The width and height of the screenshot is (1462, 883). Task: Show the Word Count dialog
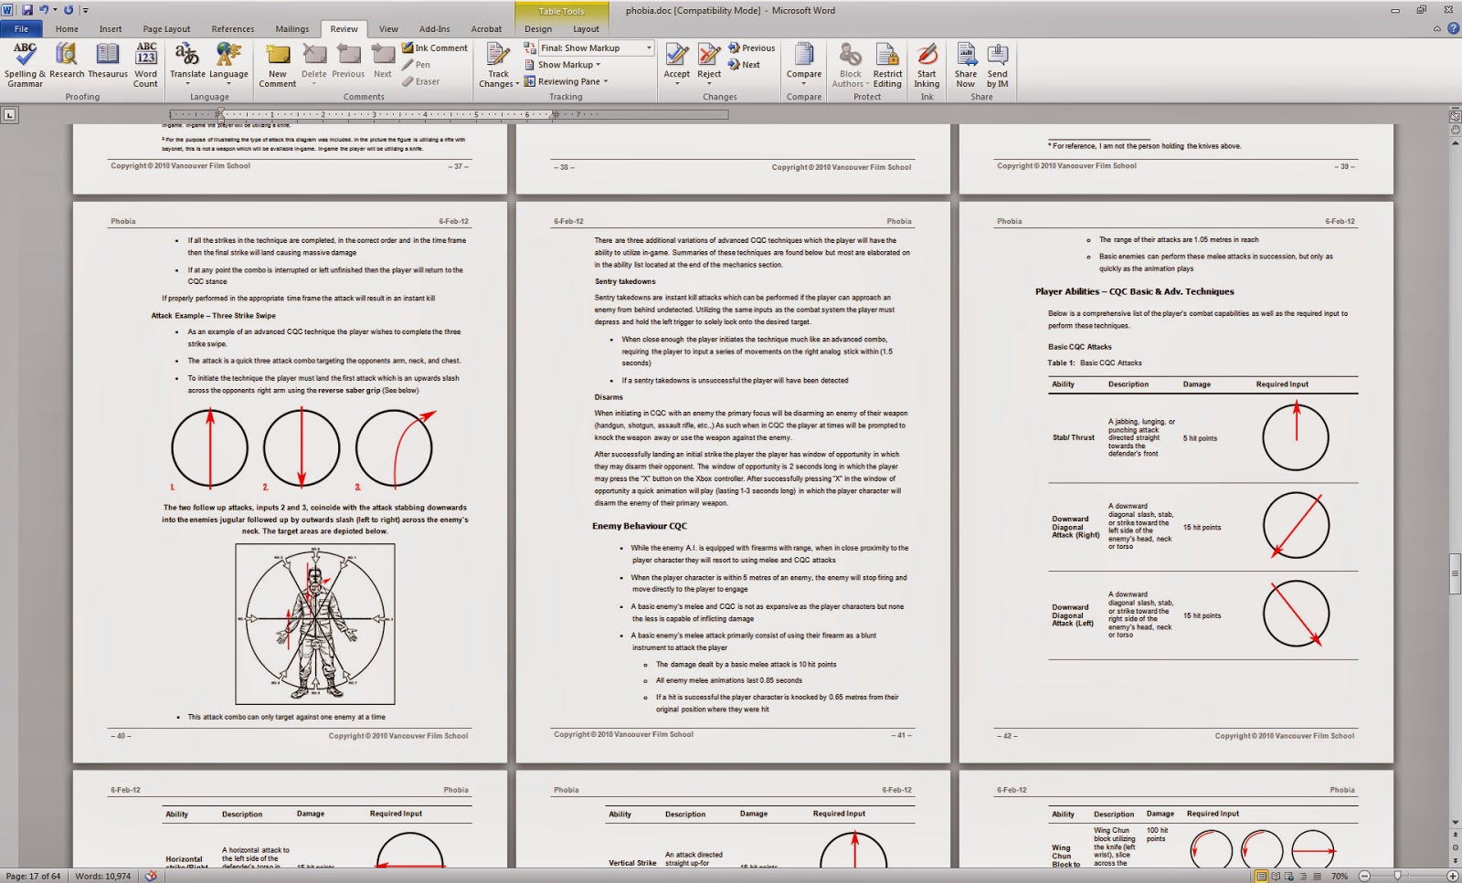pos(146,64)
